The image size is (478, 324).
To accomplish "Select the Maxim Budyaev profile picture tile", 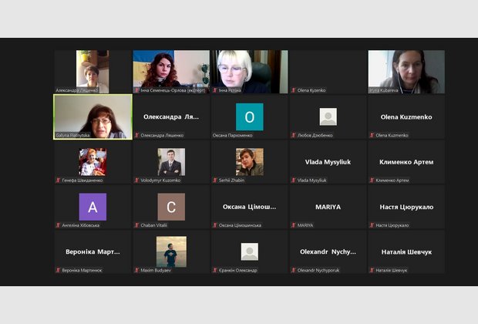I will [x=171, y=251].
